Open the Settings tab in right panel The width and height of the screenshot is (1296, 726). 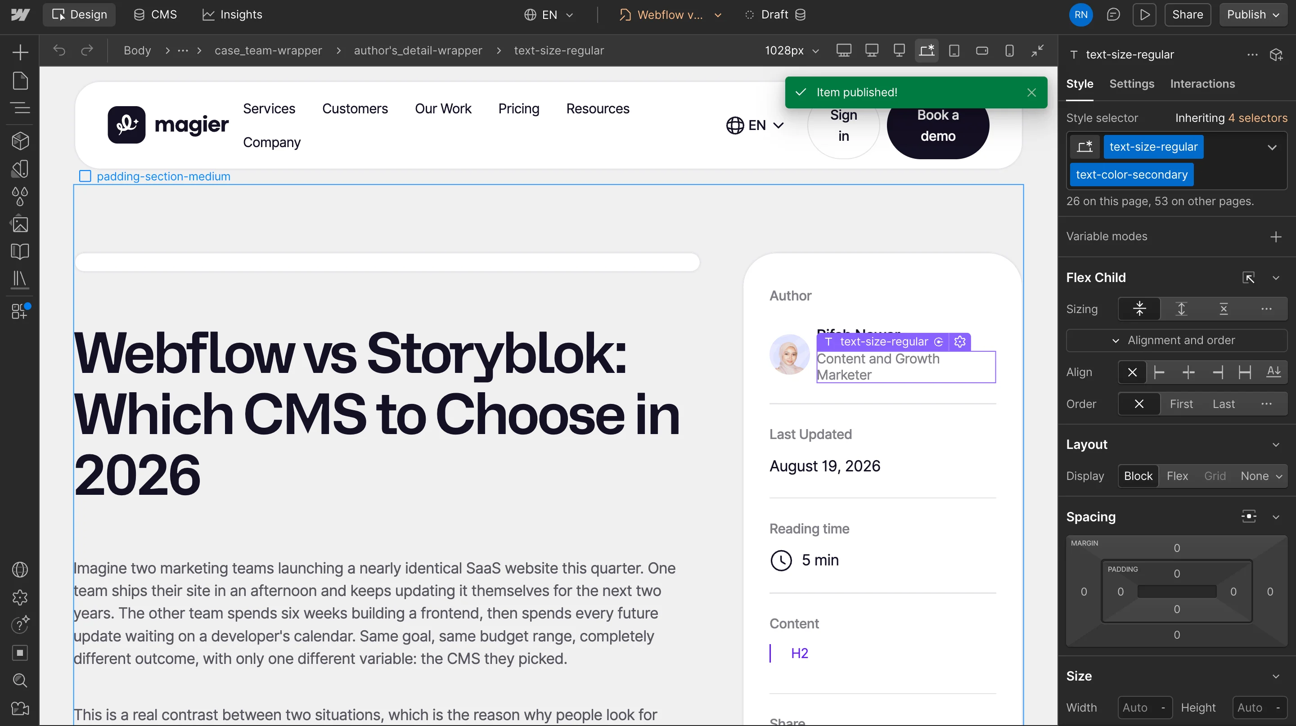1131,84
